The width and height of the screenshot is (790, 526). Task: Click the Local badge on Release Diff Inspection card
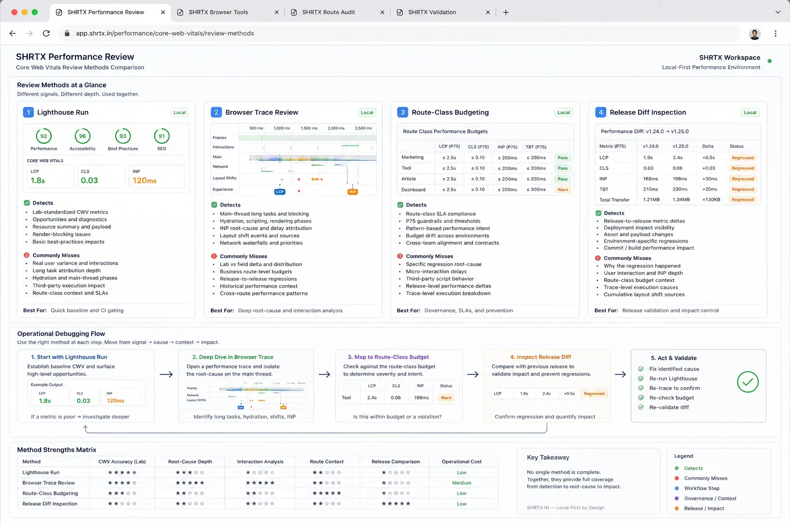[x=750, y=112]
